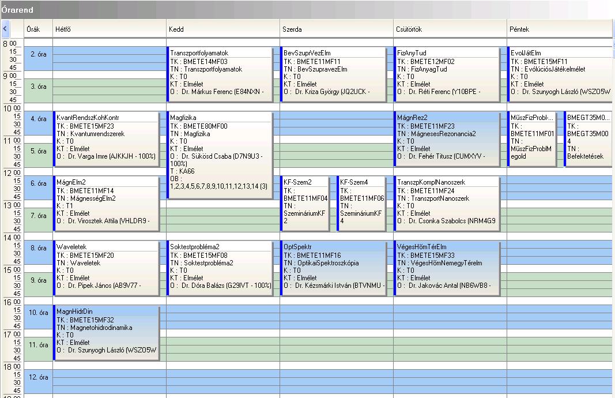The width and height of the screenshot is (615, 398).
Task: Click the '6. óra' period label
Action: pos(39,183)
